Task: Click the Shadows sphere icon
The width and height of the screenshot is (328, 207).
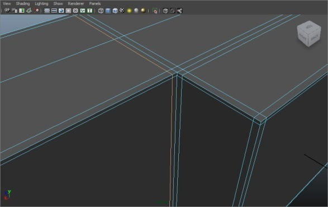Action: click(136, 11)
